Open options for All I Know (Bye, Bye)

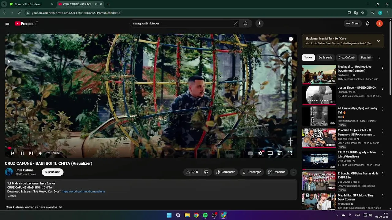(382, 109)
